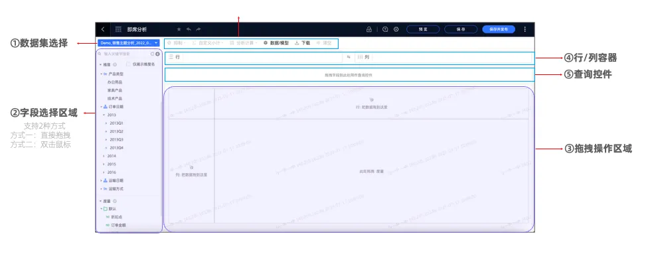Open the 分析计算 toolbar dropdown
This screenshot has width=648, height=254.
(x=243, y=43)
